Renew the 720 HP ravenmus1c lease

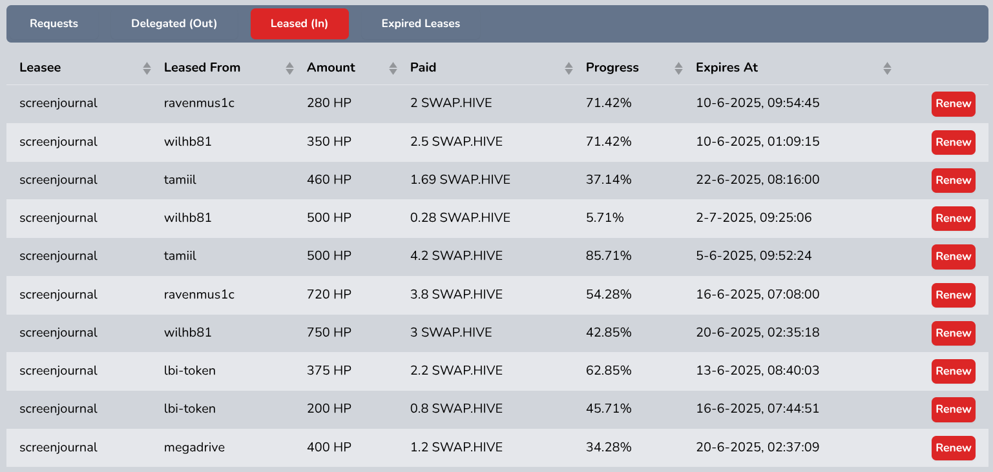pyautogui.click(x=954, y=295)
